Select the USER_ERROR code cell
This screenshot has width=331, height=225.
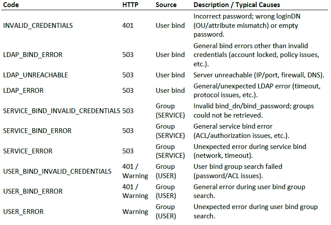click(x=23, y=211)
